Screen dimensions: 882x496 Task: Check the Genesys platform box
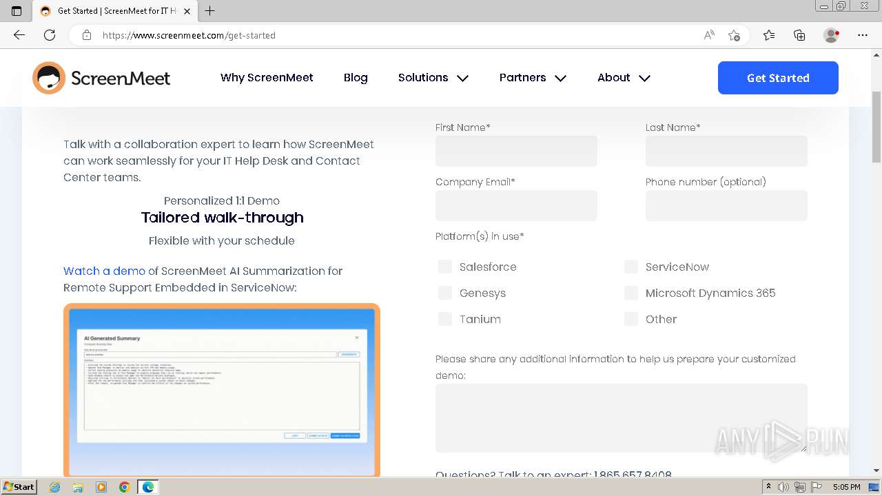[445, 293]
